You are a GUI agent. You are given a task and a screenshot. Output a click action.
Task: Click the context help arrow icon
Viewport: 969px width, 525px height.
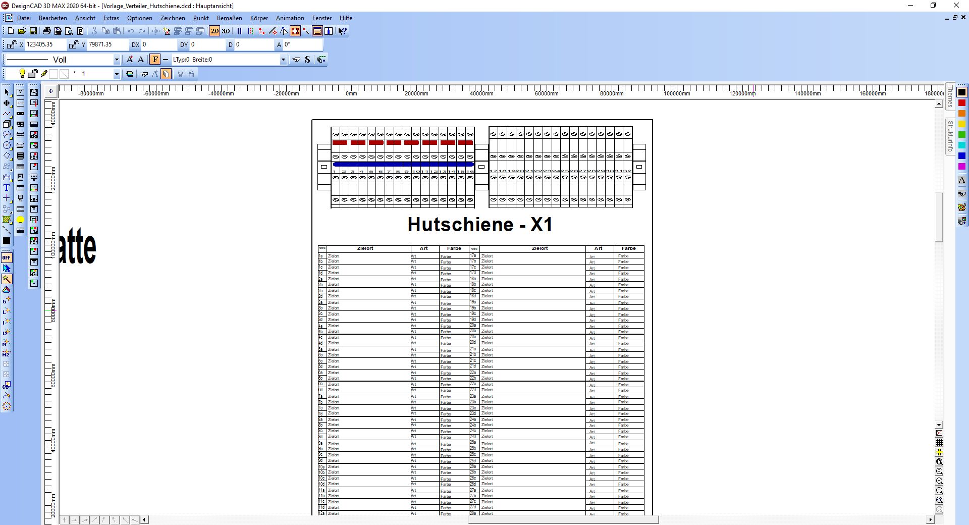tap(342, 31)
